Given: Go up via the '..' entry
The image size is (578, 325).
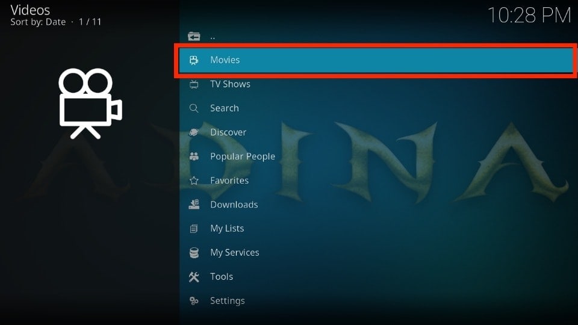Looking at the screenshot, I should tap(376, 36).
